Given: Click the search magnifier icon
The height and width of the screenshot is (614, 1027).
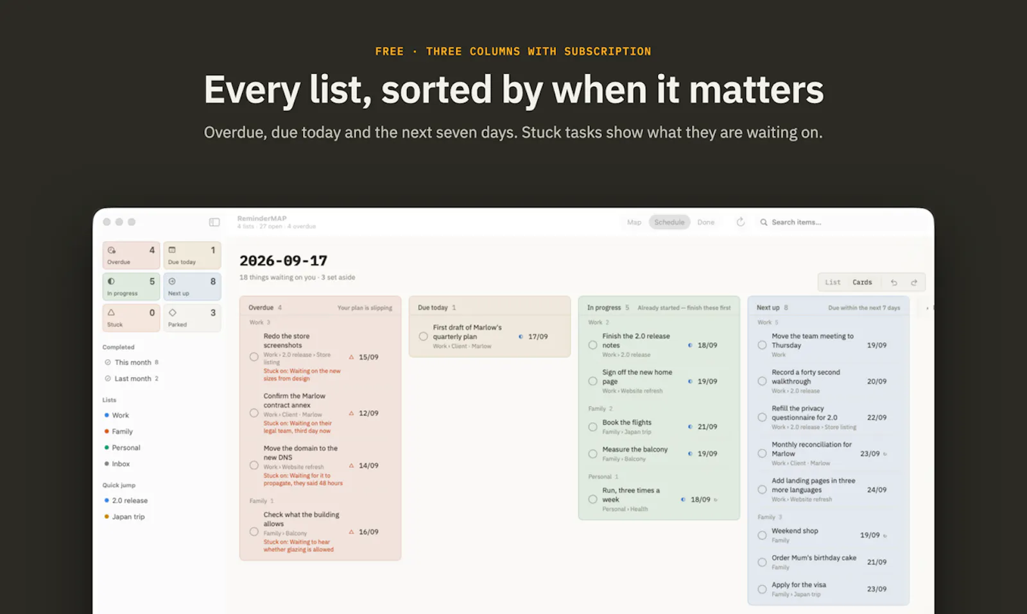Looking at the screenshot, I should [764, 222].
